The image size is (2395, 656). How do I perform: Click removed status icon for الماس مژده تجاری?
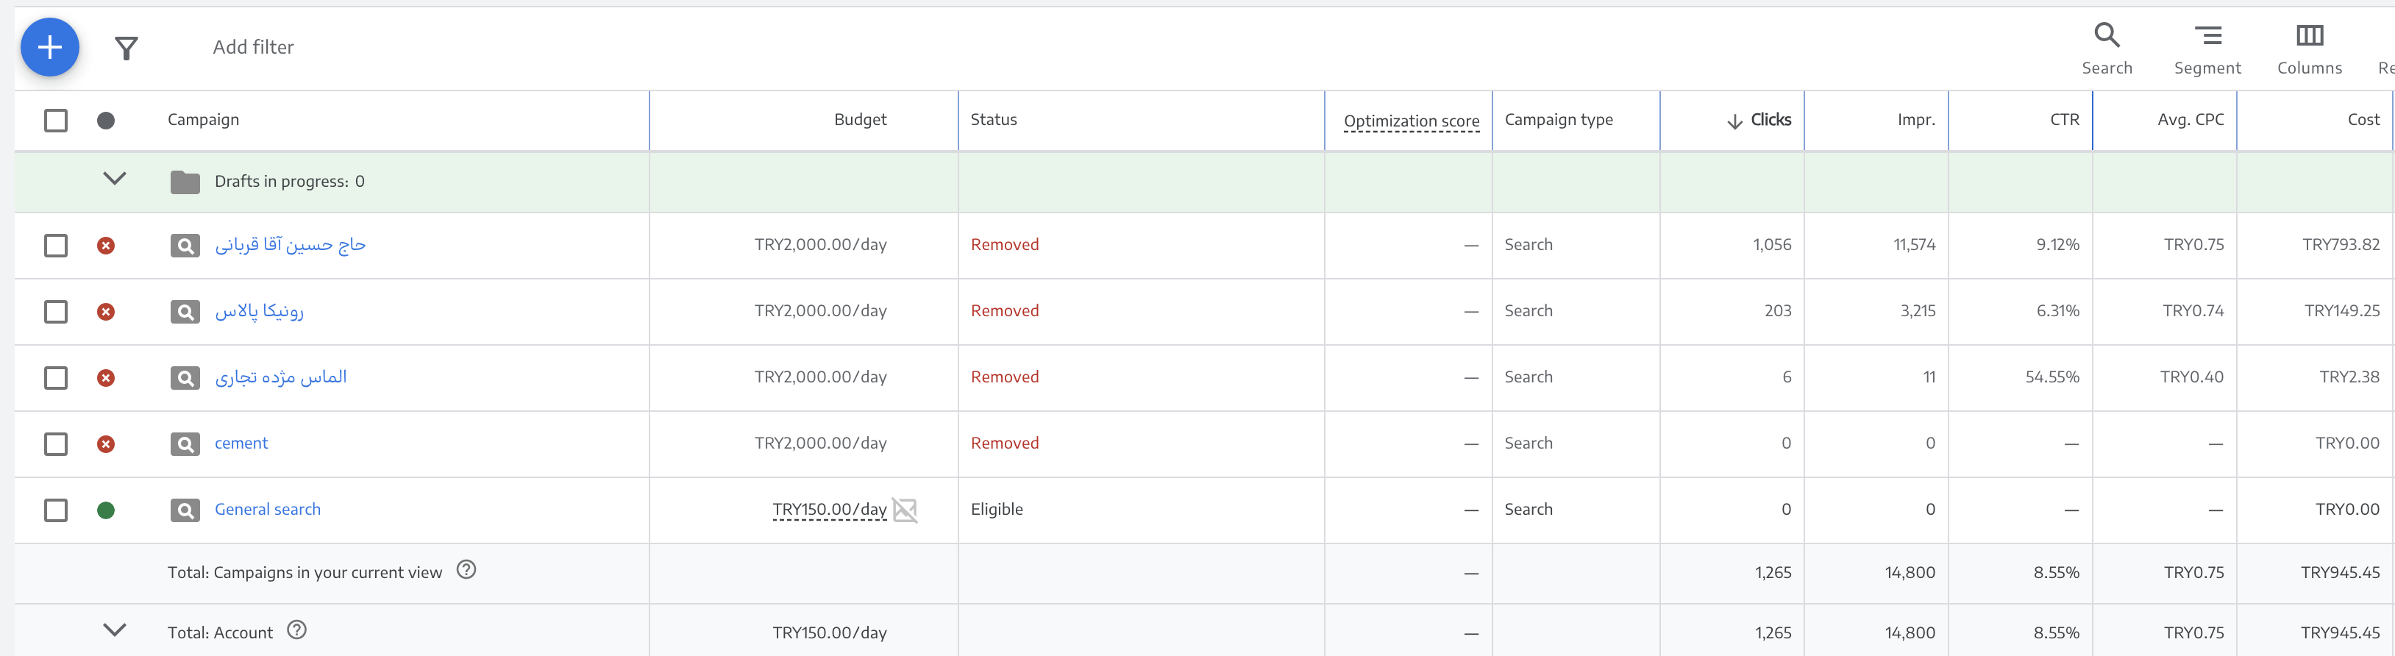106,378
